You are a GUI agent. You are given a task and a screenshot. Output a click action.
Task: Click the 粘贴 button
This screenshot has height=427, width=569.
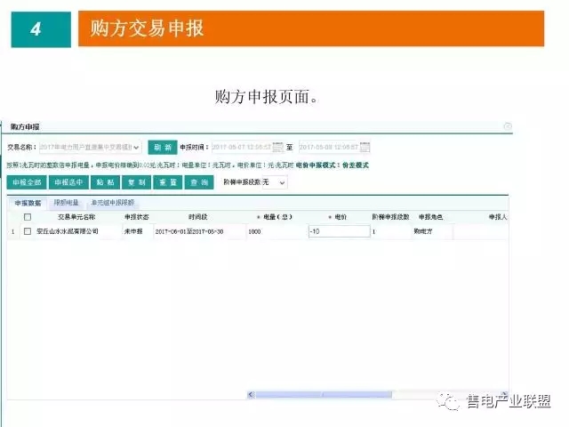pos(105,181)
